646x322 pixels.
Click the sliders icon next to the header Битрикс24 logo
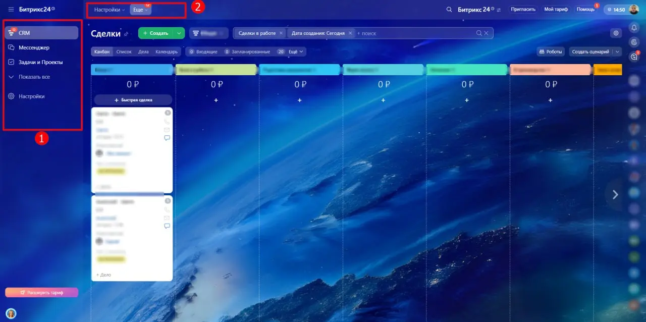[499, 10]
